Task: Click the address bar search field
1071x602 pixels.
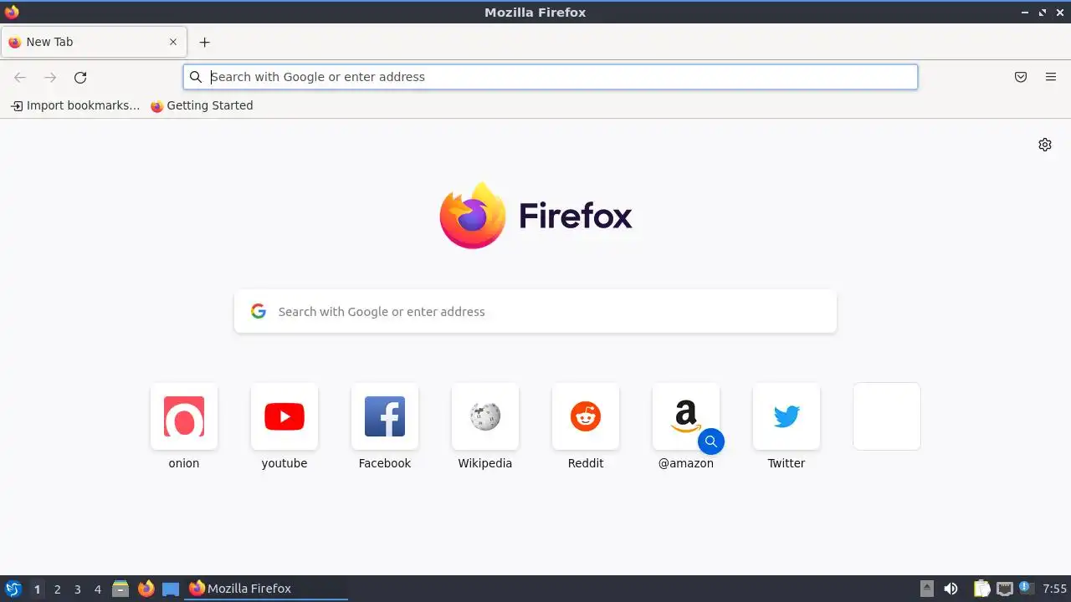Action: [x=551, y=77]
